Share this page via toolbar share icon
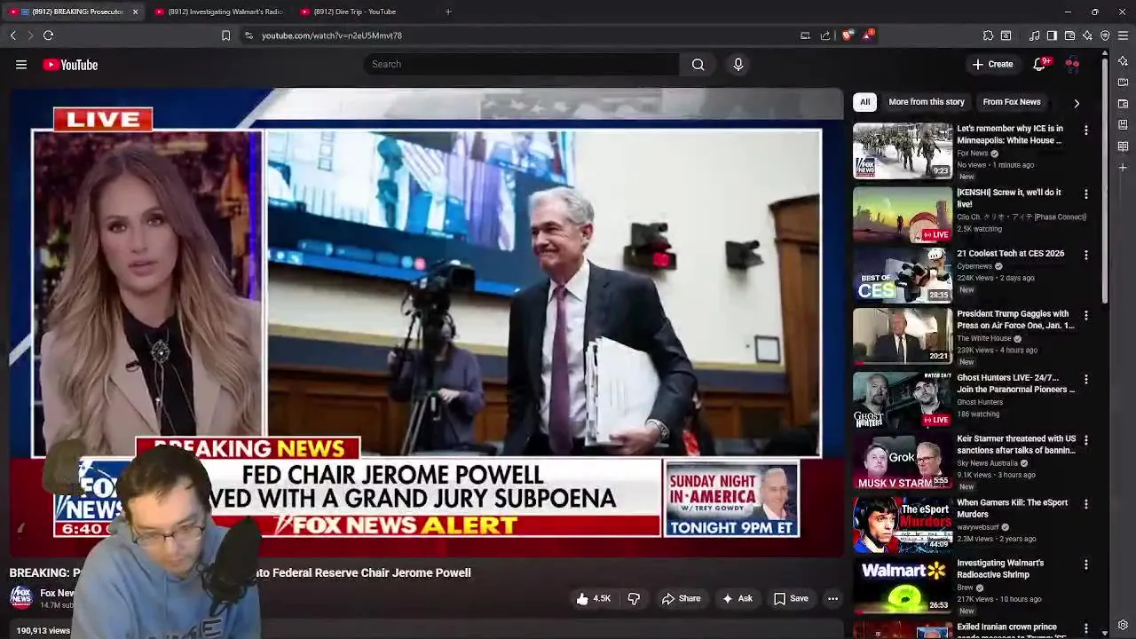Viewport: 1136px width, 639px height. coord(825,35)
